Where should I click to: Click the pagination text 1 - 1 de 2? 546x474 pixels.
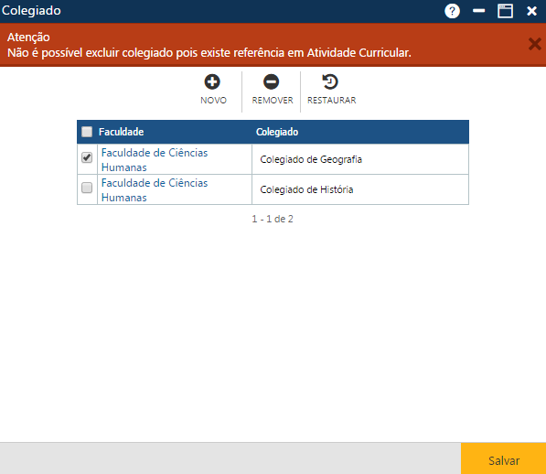coord(273,219)
